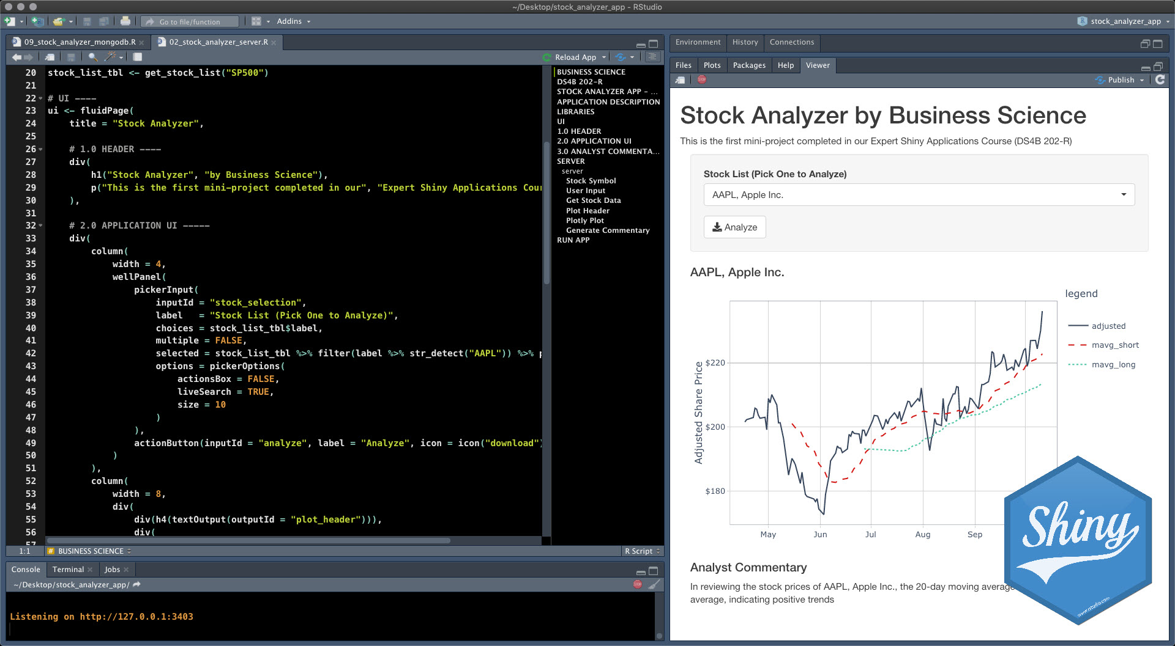Toggle mavg_long series in plot legend
The height and width of the screenshot is (646, 1175).
pos(1102,365)
